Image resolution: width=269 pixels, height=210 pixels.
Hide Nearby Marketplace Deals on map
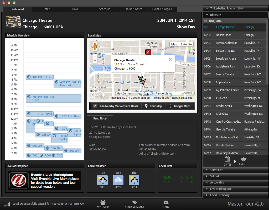point(116,106)
